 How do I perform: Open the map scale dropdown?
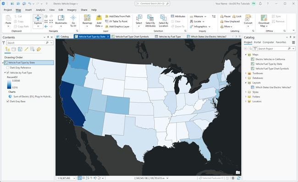(x=74, y=178)
